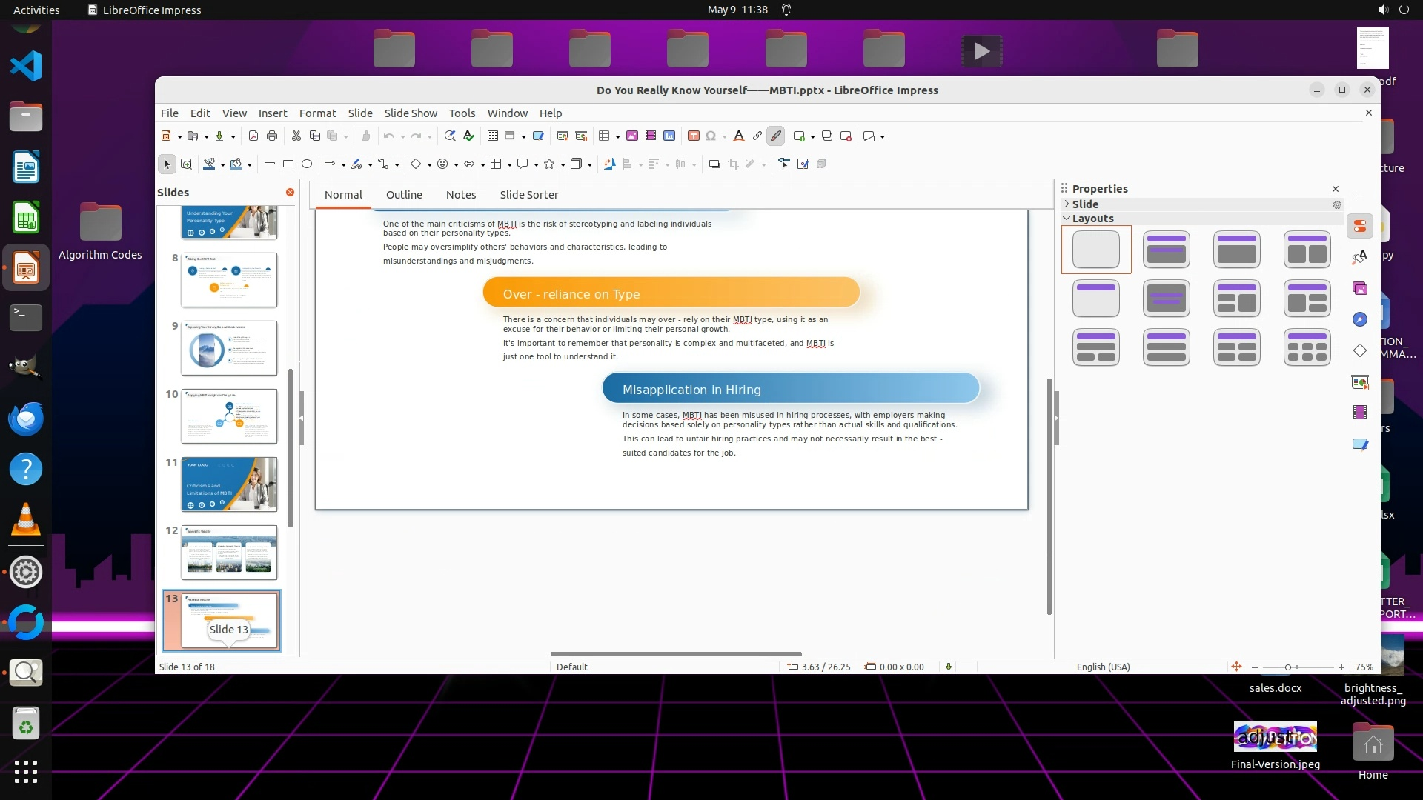Open the Stars and Banners dropdown arrow
The width and height of the screenshot is (1423, 800).
pos(563,165)
